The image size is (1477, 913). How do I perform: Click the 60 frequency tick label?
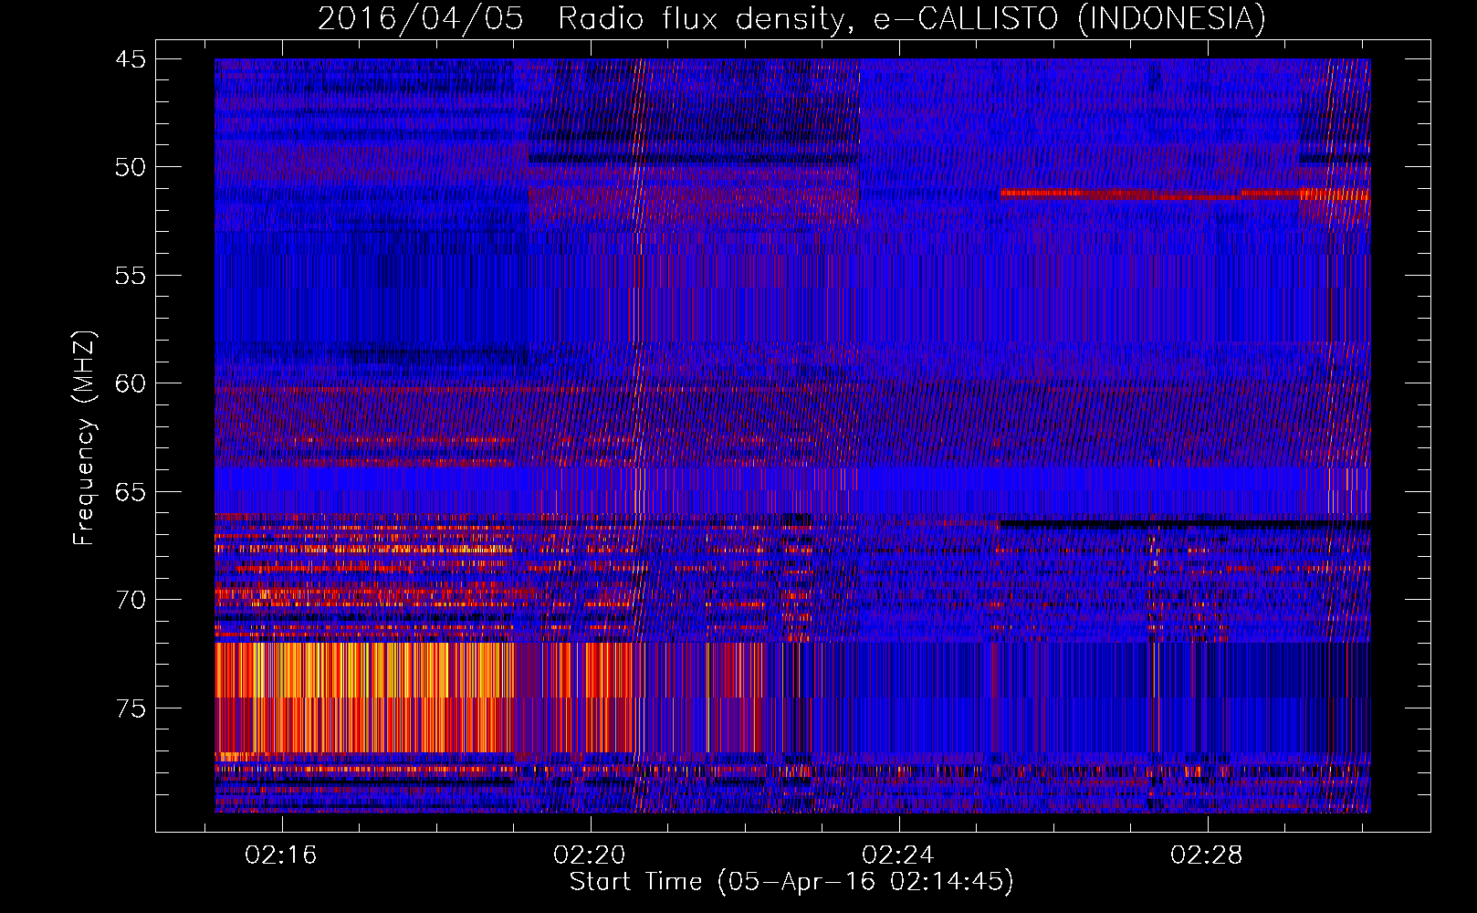pyautogui.click(x=131, y=383)
